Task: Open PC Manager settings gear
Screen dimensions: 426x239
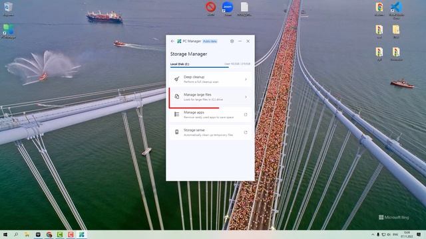Action: tap(232, 41)
